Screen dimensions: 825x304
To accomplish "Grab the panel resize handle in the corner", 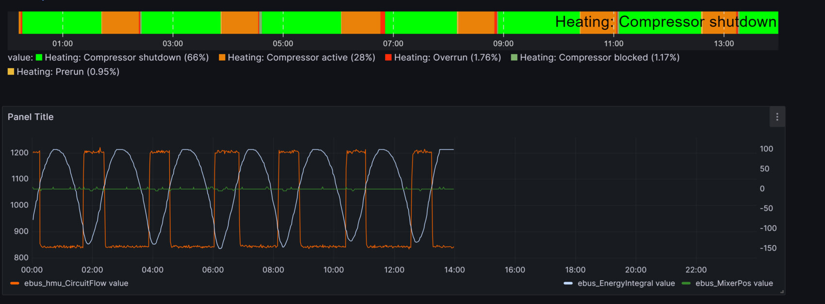I will tap(781, 291).
